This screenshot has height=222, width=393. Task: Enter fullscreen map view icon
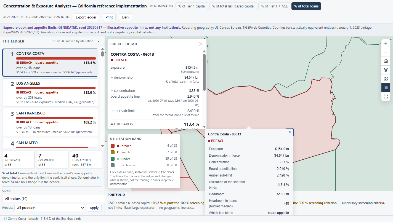[x=386, y=96]
